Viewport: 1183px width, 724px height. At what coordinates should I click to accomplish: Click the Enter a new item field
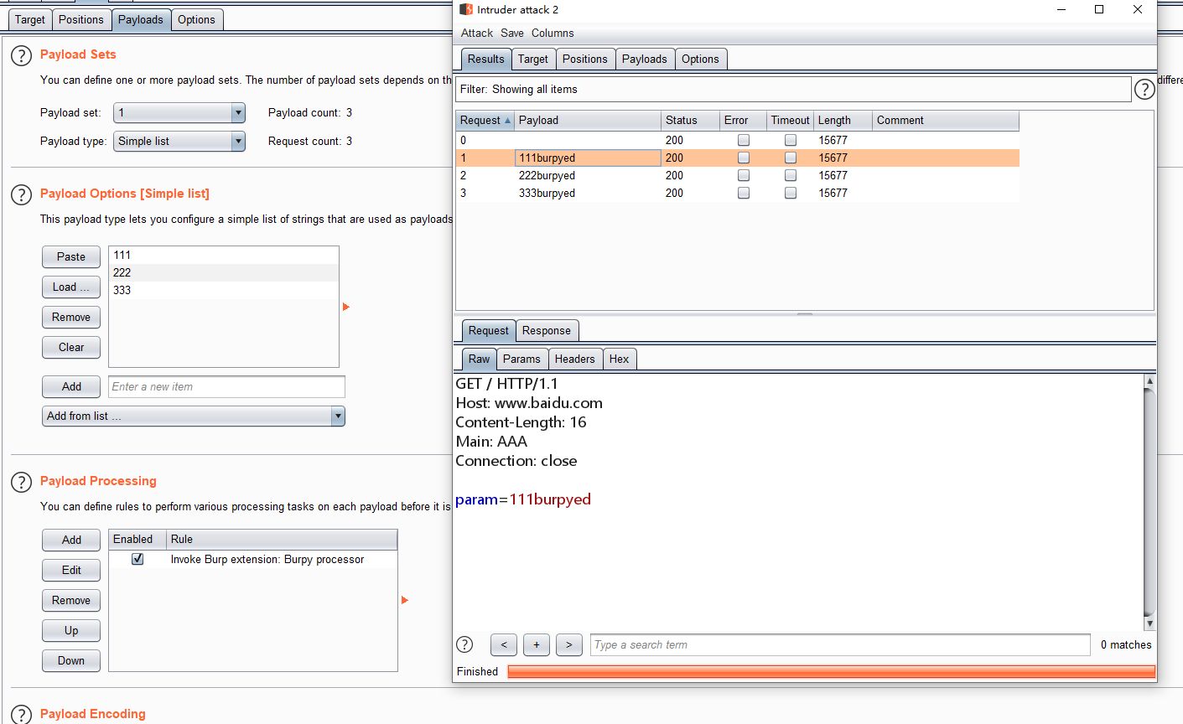226,387
